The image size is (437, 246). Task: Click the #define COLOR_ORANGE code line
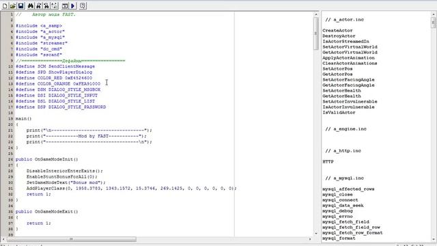tap(58, 83)
